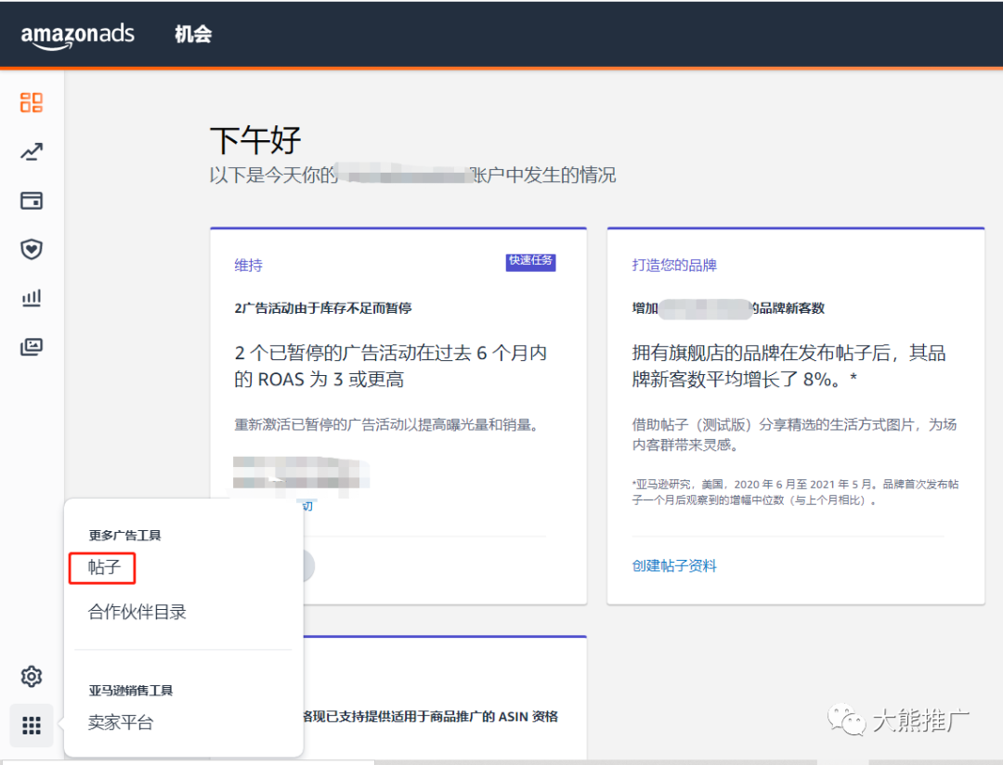Open the dashboard home grid icon
1003x765 pixels.
[x=31, y=103]
